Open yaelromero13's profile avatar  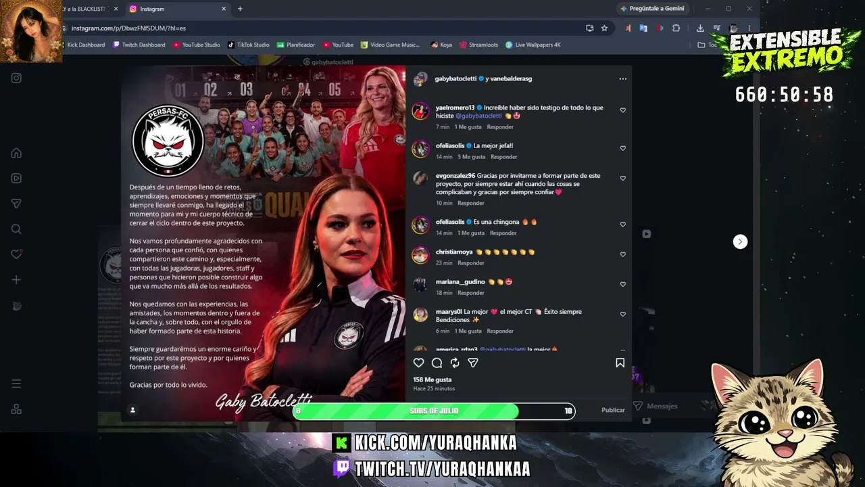420,111
